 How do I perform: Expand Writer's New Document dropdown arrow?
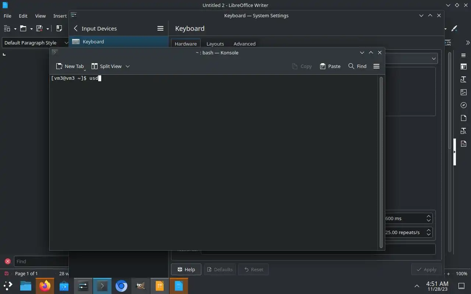[15, 29]
